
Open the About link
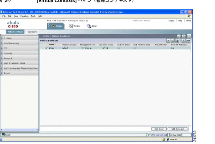(189, 21)
